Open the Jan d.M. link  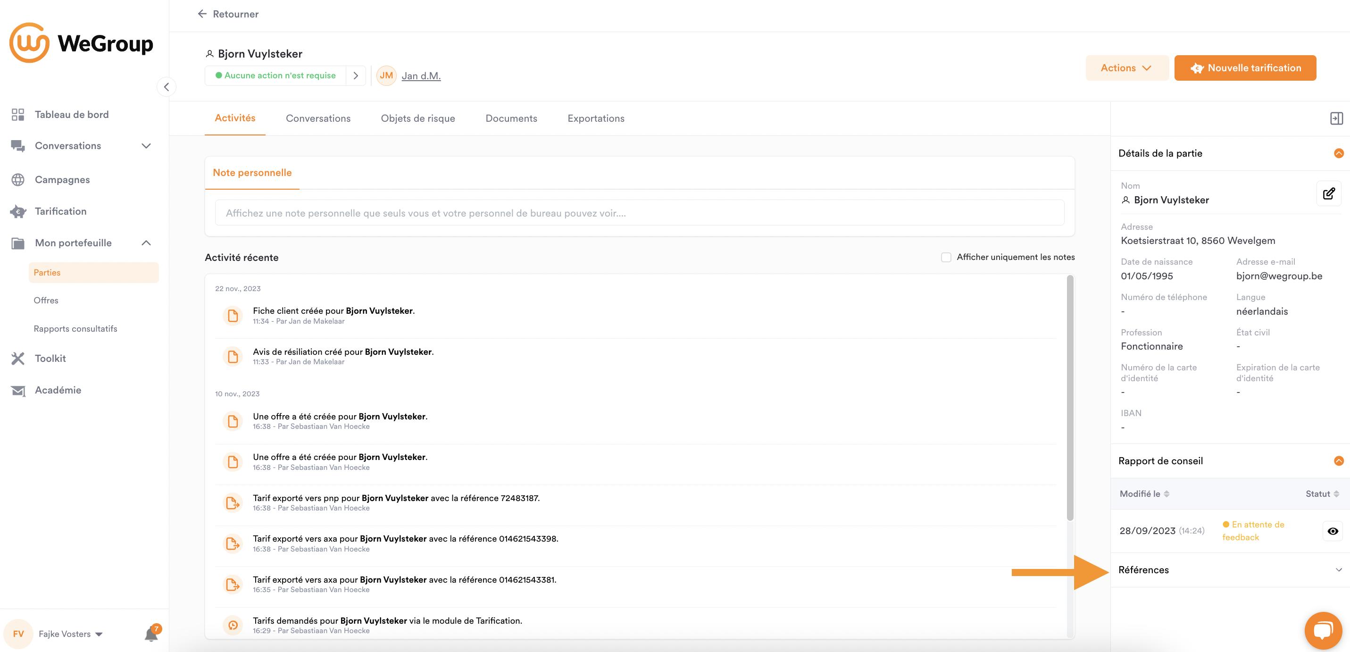click(421, 75)
